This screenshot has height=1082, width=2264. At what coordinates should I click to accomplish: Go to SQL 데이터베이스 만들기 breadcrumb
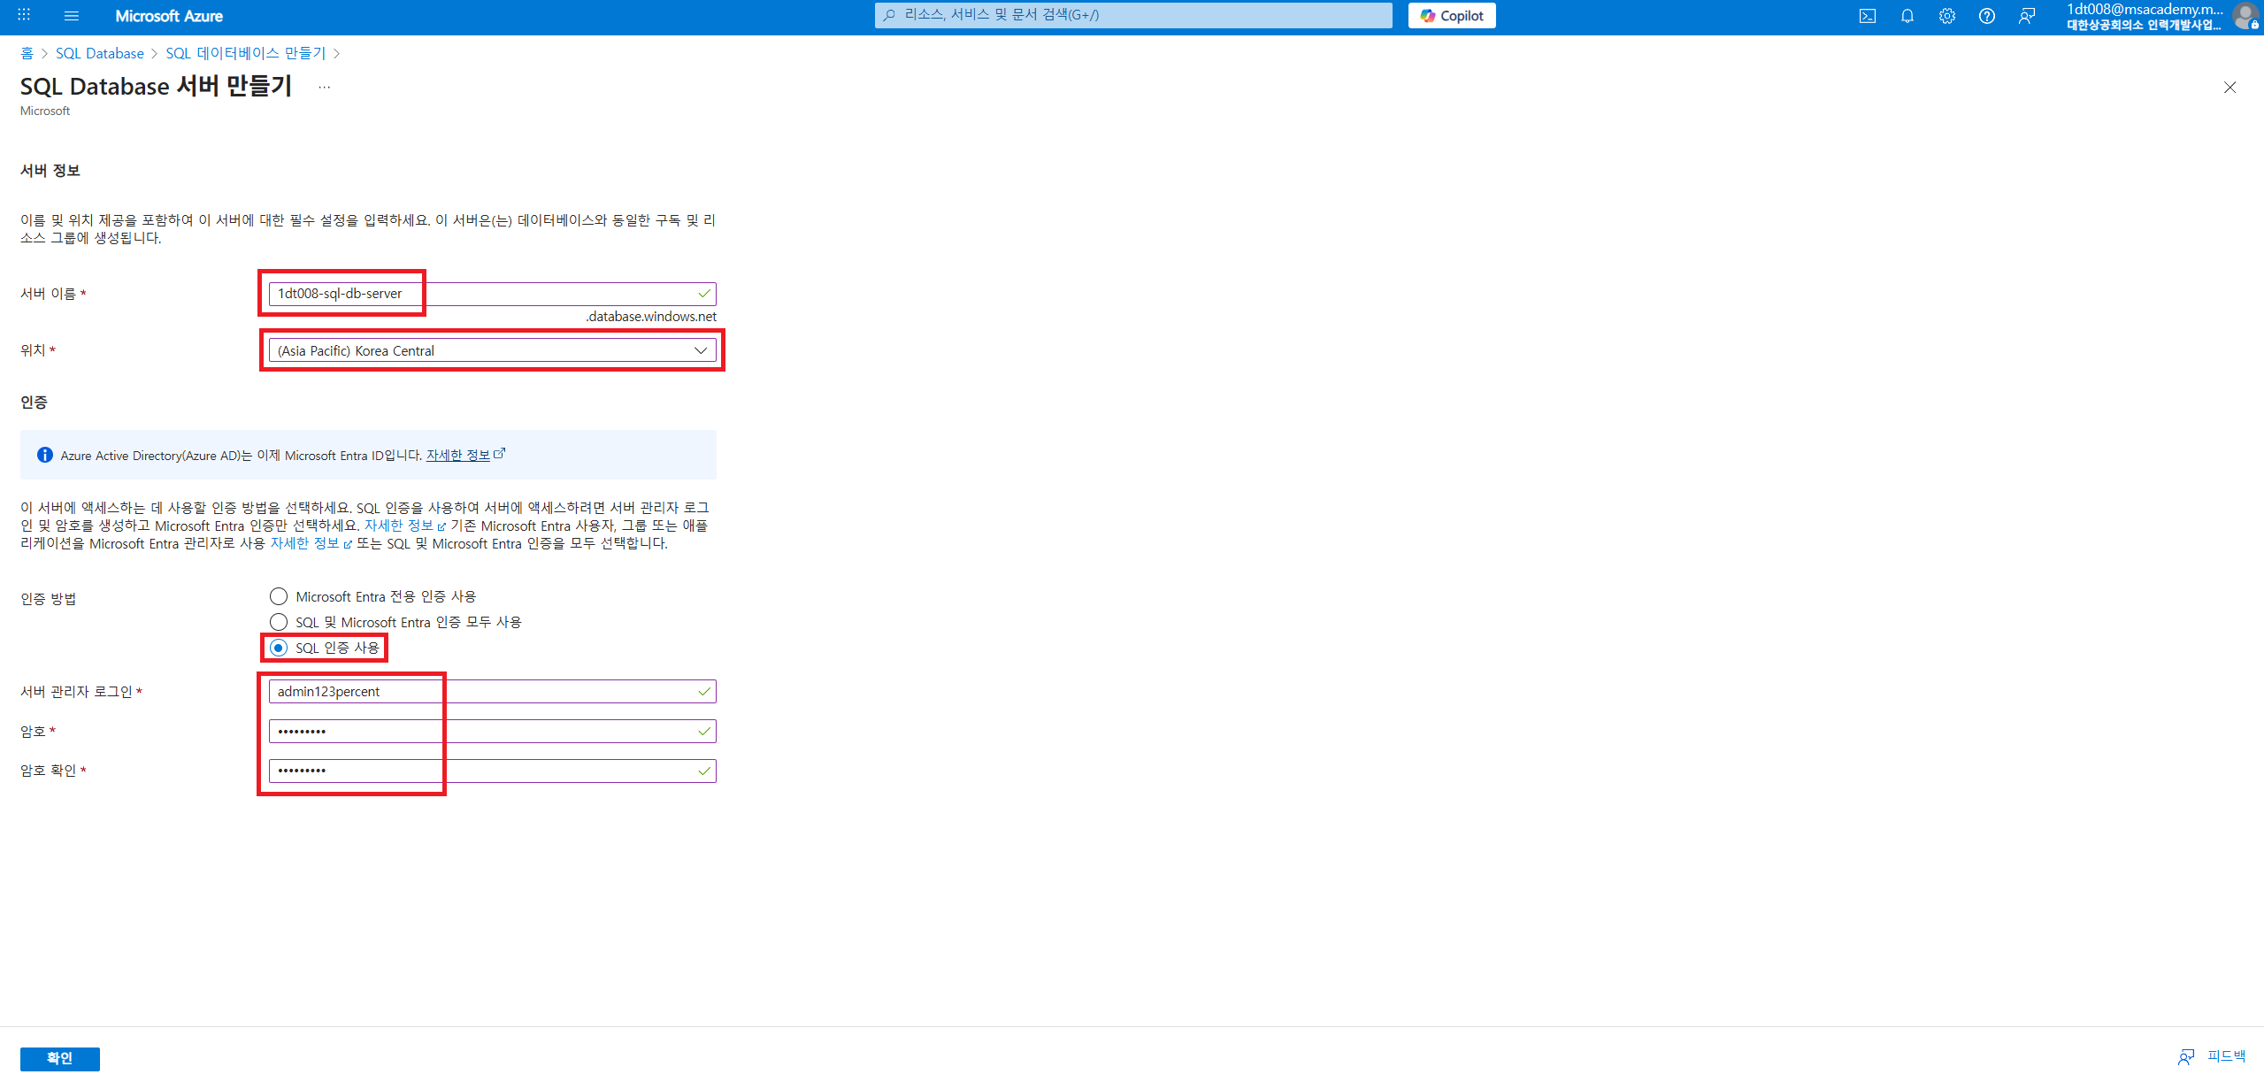click(245, 53)
